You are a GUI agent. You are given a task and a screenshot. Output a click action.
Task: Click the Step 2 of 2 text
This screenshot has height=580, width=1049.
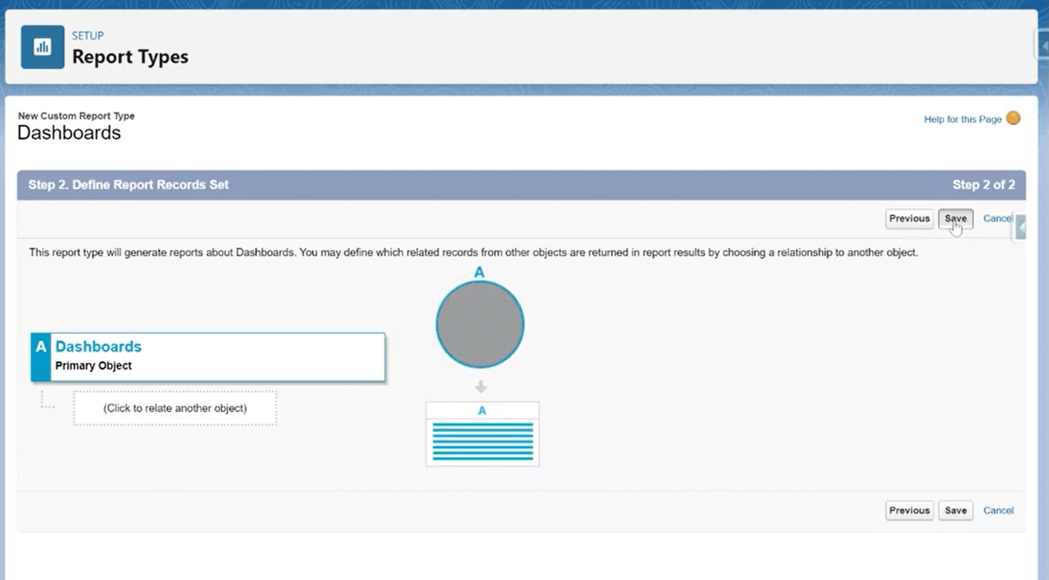point(984,184)
